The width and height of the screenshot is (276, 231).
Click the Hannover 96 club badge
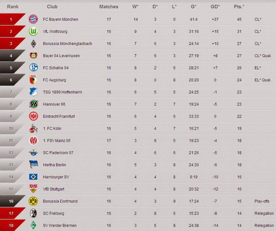33,104
